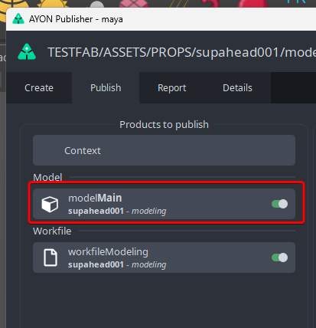Open the pink desktop icon above the window
This screenshot has width=316, height=328.
point(134,4)
